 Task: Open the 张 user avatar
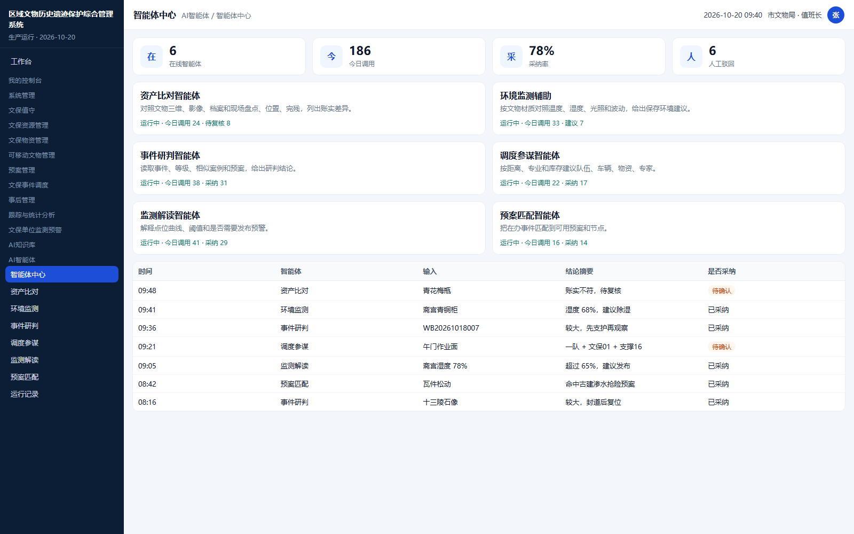[x=836, y=15]
